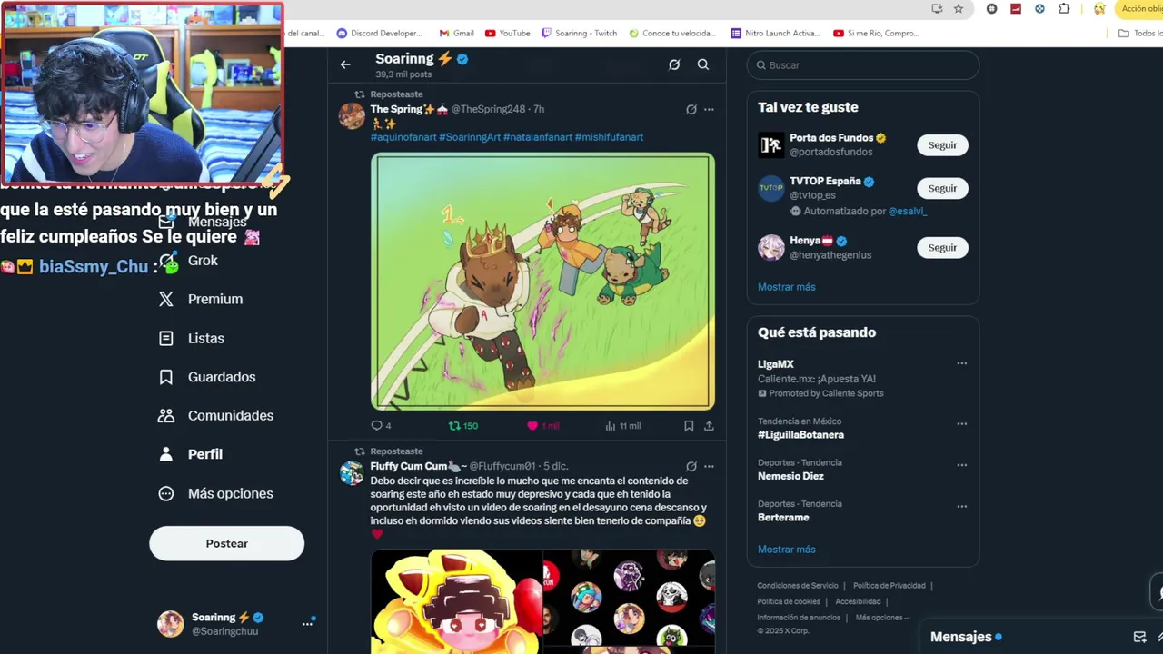
Task: Follow Porta dos Fundos account
Action: tap(942, 145)
